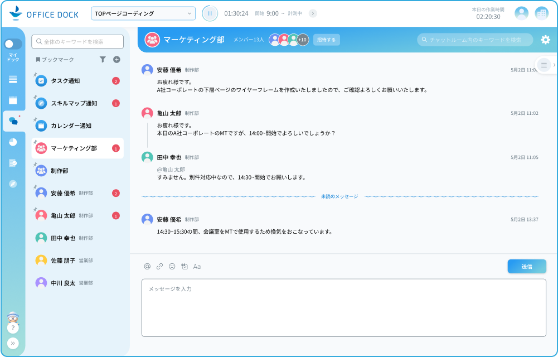Toggle the bookmark filter icon
Viewport: 558px width, 357px height.
point(102,59)
